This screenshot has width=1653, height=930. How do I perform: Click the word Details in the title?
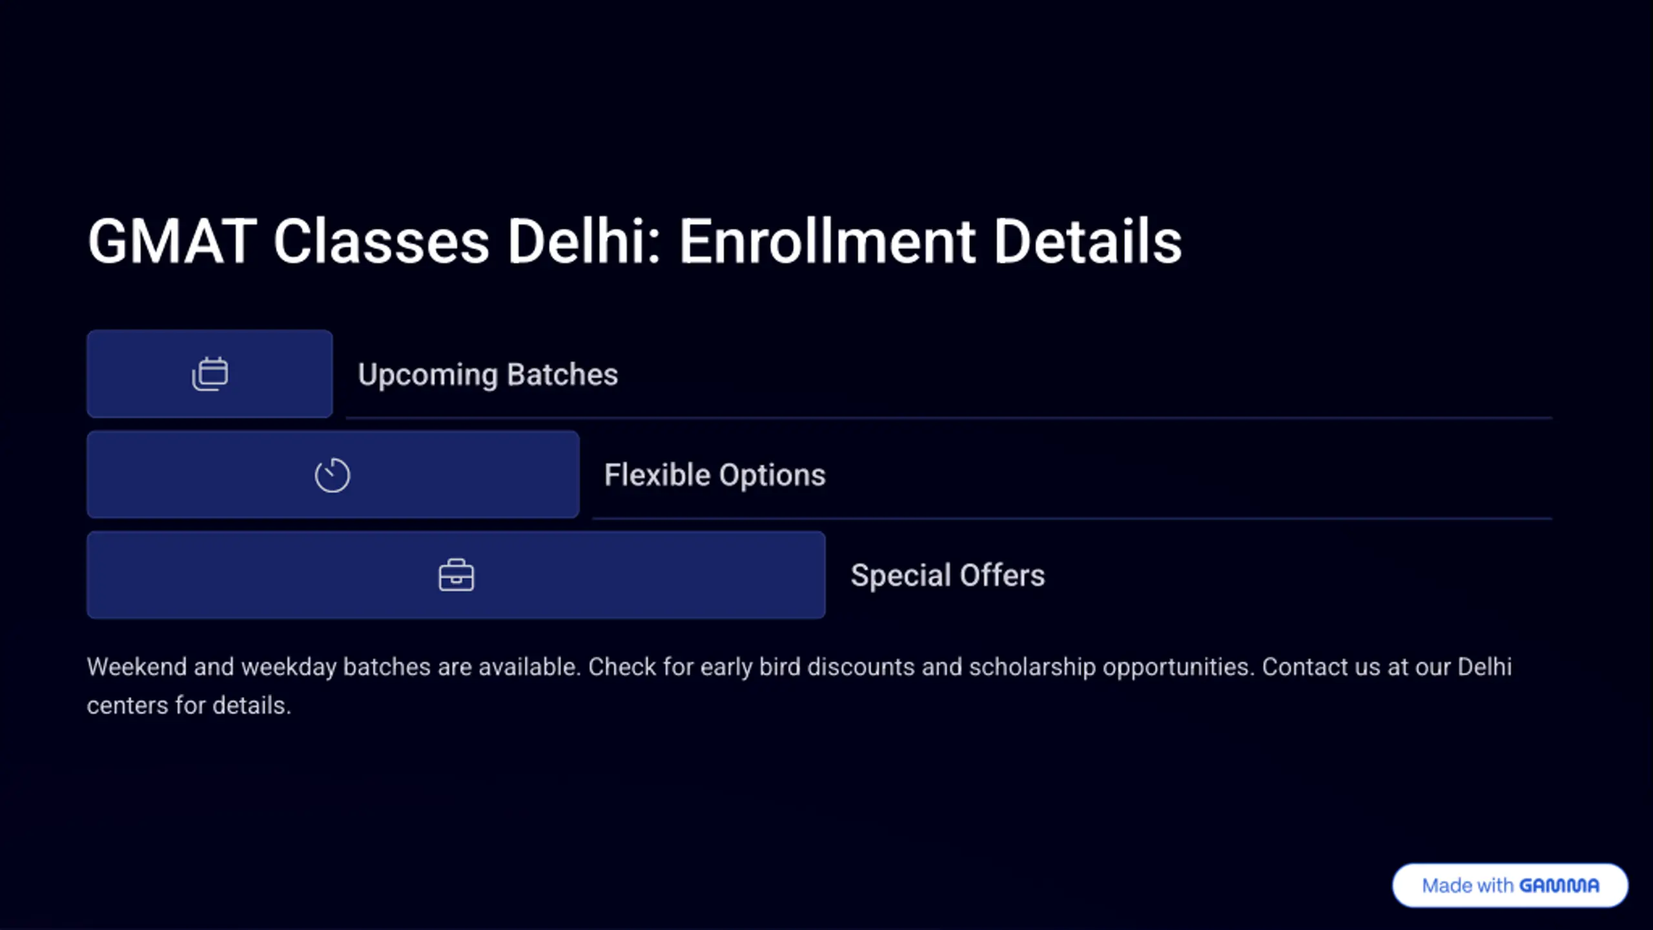pyautogui.click(x=1088, y=241)
